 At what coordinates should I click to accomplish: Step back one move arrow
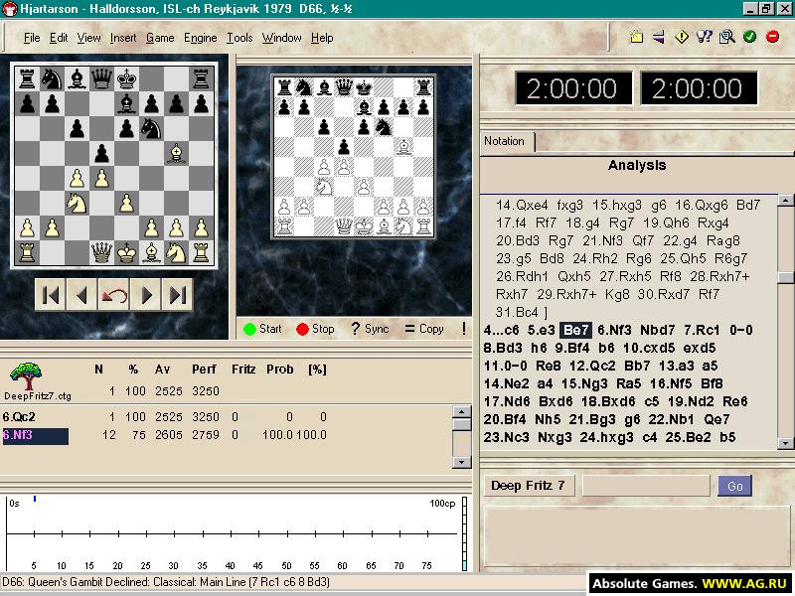81,294
